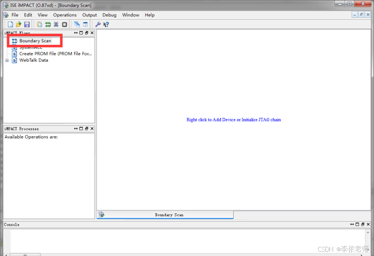Maximize the Console panel

(x=357, y=224)
